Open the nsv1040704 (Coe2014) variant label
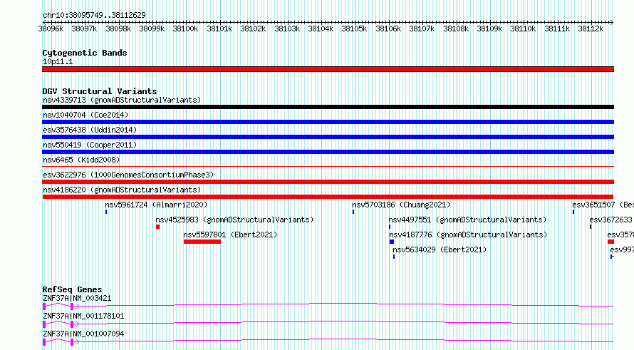The height and width of the screenshot is (350, 634). click(85, 115)
